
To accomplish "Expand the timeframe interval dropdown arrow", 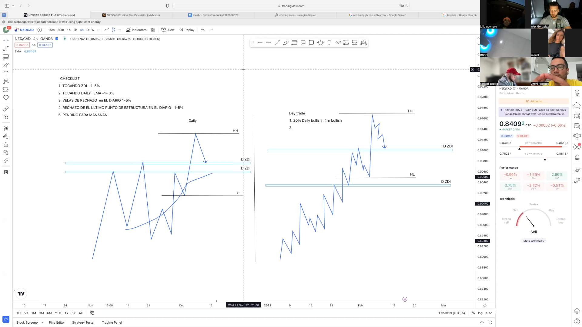I will click(x=99, y=30).
